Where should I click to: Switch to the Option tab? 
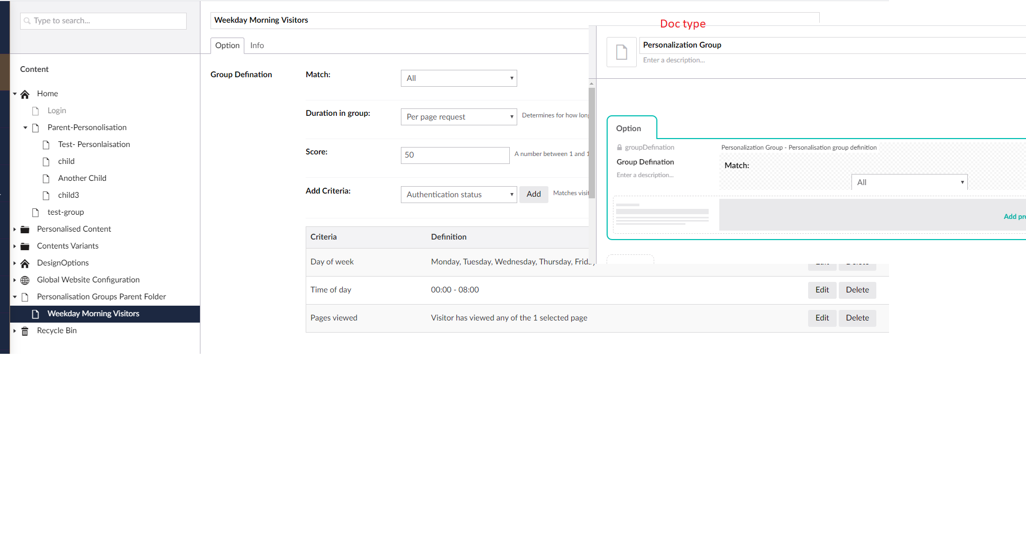(x=227, y=45)
